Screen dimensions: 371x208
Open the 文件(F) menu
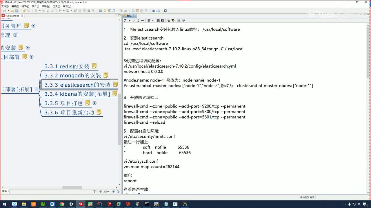pyautogui.click(x=6, y=6)
